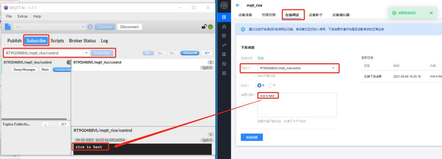Open the 权限列表 tab
The width and height of the screenshot is (442, 159).
pos(268,15)
